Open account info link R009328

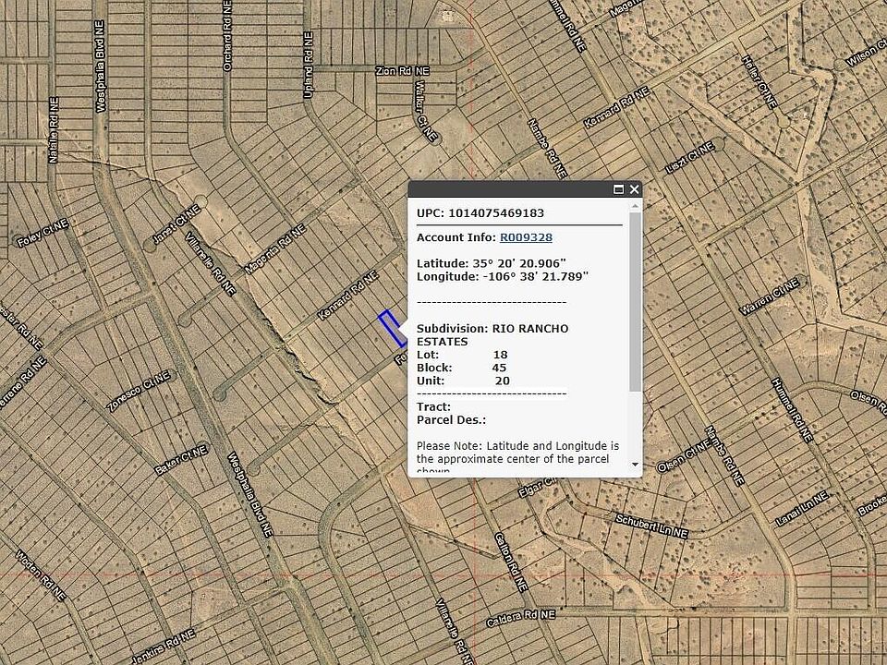point(526,237)
